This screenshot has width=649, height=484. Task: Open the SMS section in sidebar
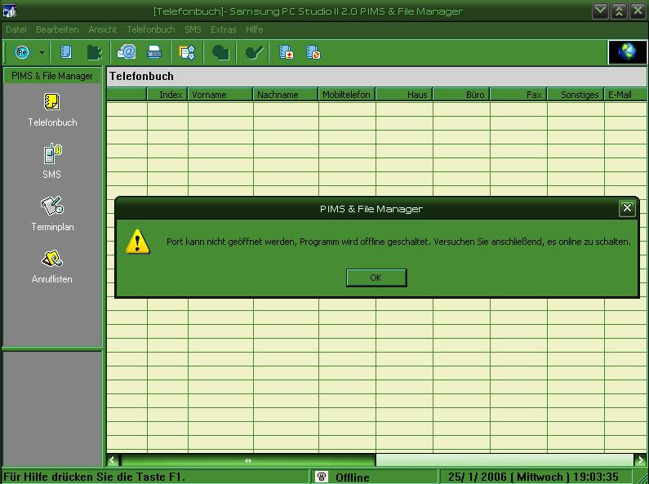tap(52, 162)
